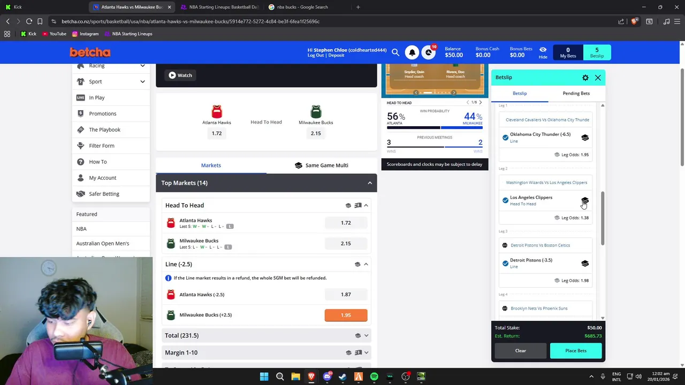Switch to NBA Starting Lineups browser tab
Image resolution: width=685 pixels, height=385 pixels.
(x=220, y=7)
